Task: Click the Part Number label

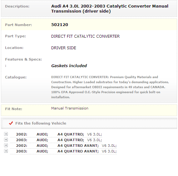Action: pos(18,25)
